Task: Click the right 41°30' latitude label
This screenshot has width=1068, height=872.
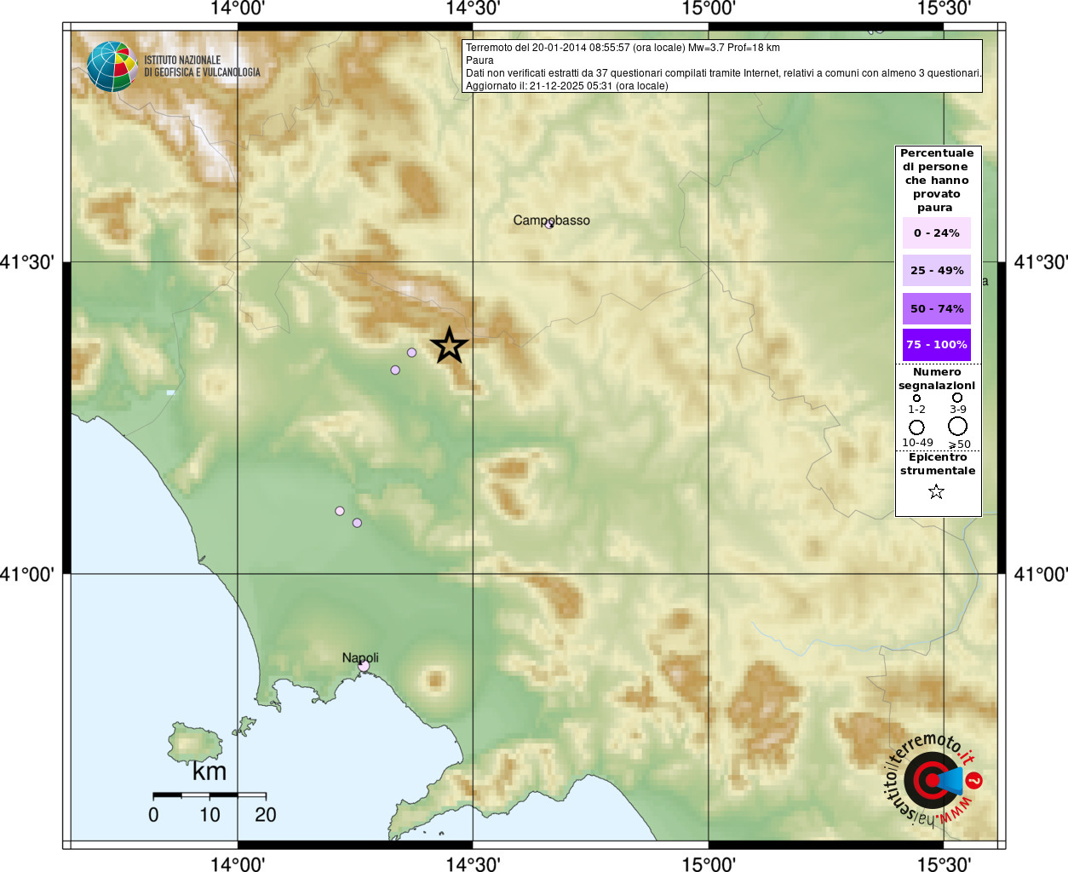Action: [1041, 262]
